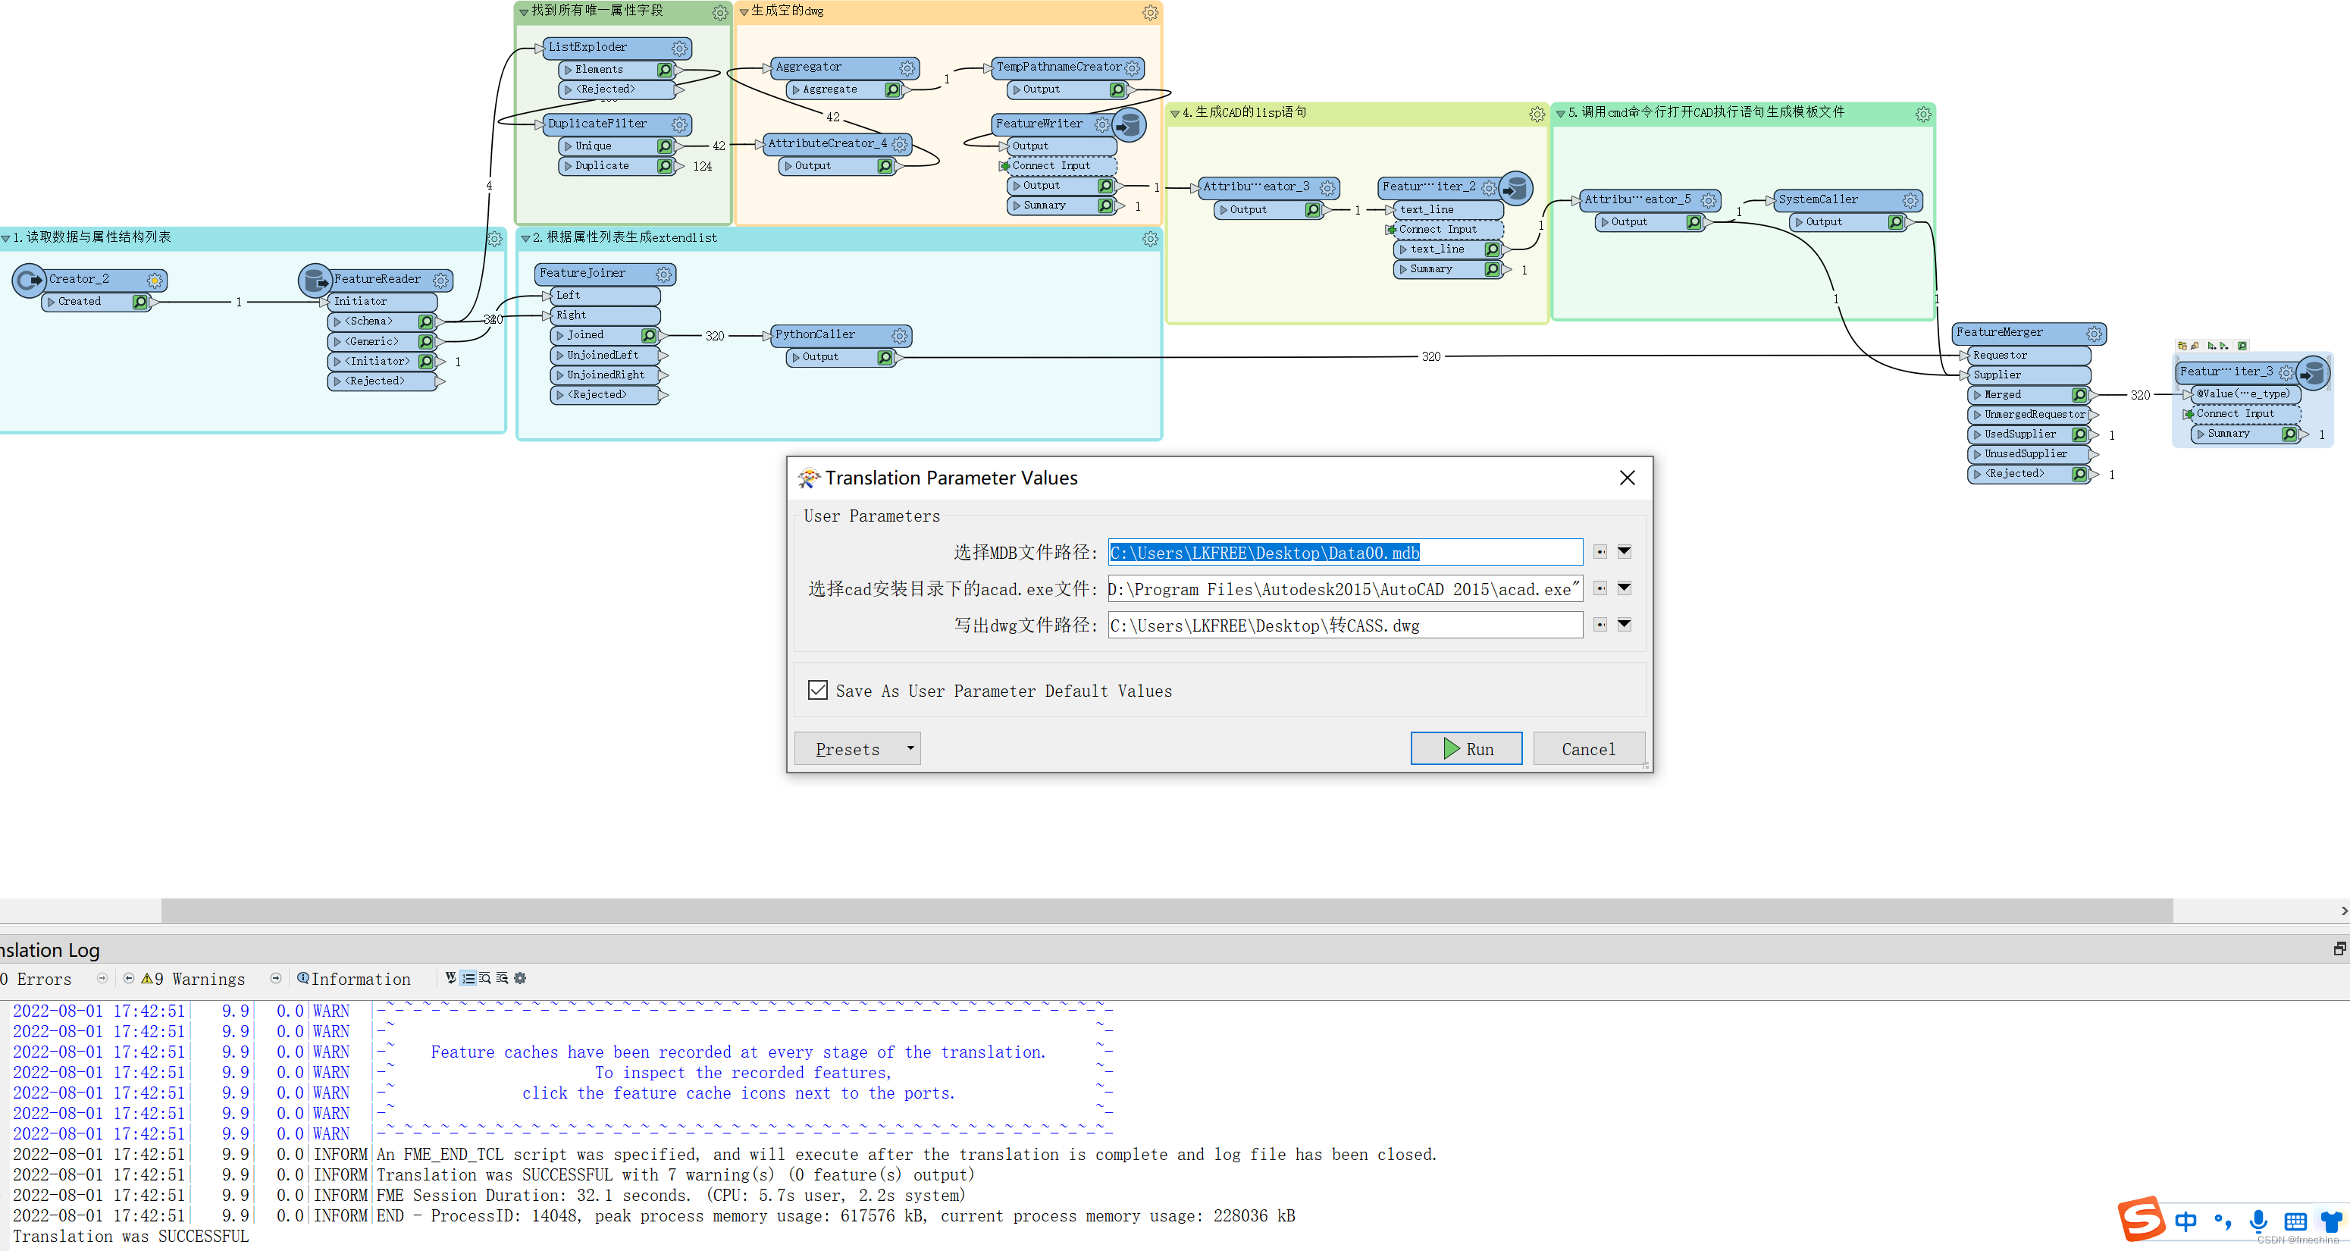Click the Cancel button

(1588, 748)
